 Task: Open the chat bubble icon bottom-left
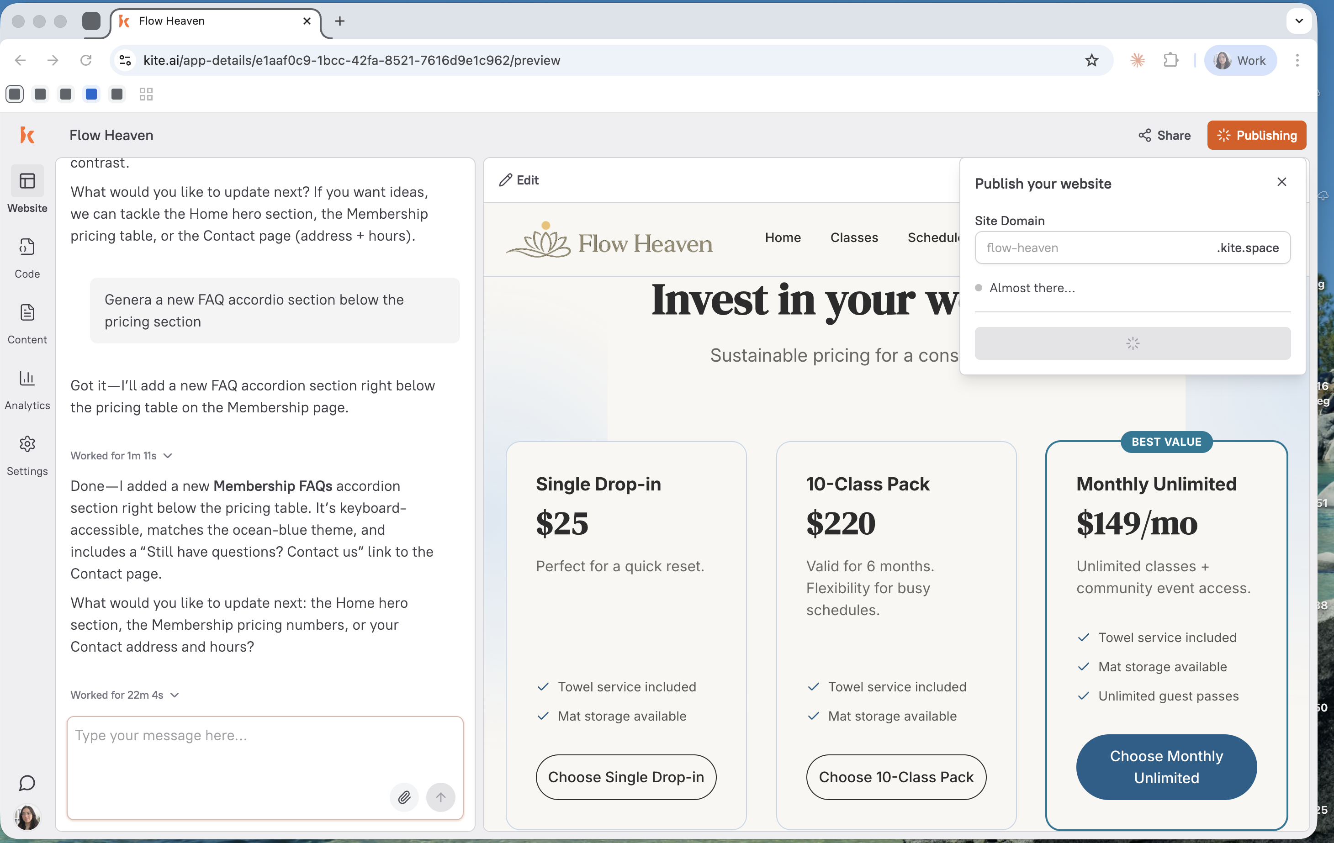27,783
